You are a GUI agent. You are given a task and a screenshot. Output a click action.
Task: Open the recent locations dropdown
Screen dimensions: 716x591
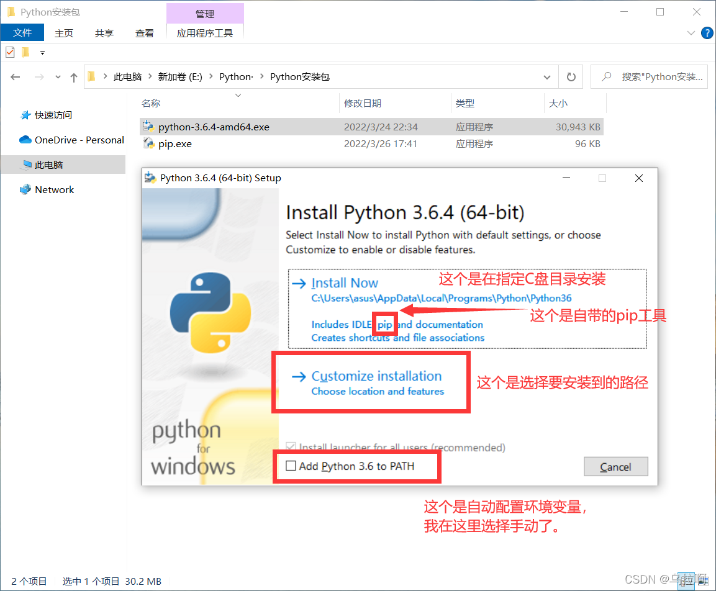[58, 77]
